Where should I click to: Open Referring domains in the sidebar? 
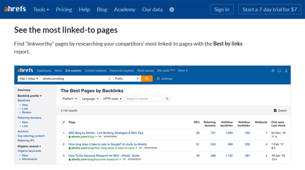point(29,118)
